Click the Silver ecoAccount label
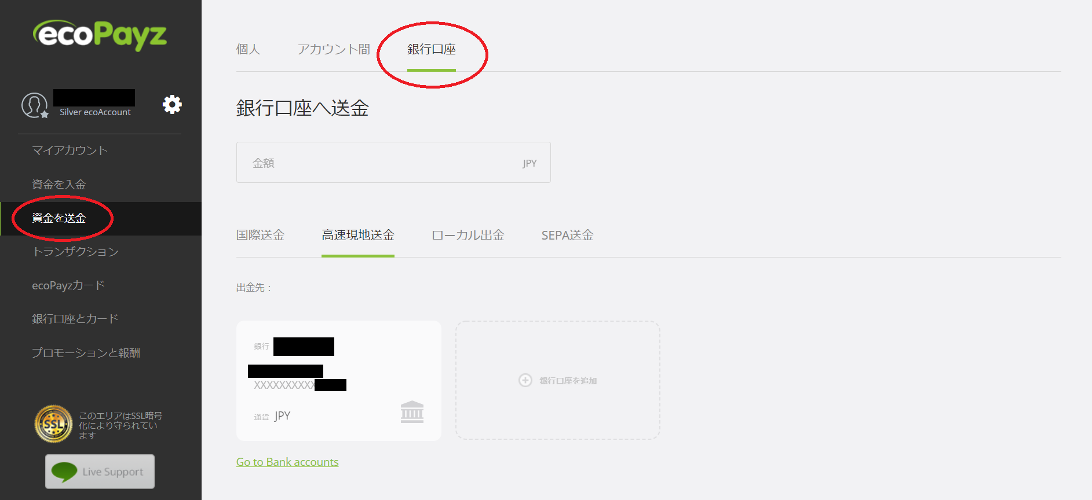 point(95,112)
